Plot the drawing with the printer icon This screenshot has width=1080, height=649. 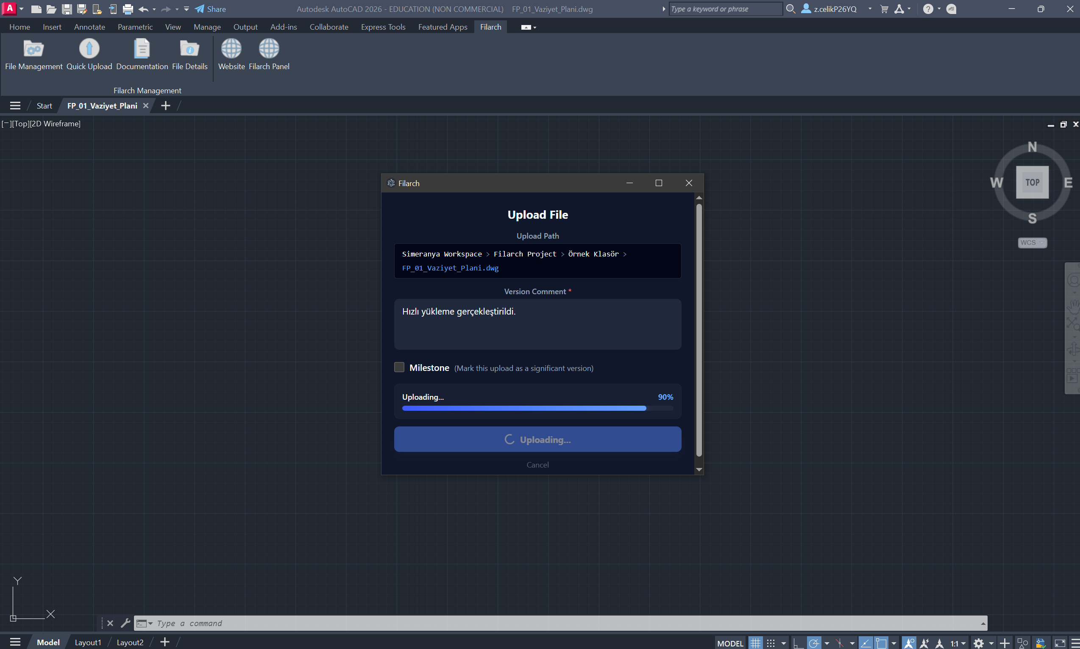coord(128,9)
